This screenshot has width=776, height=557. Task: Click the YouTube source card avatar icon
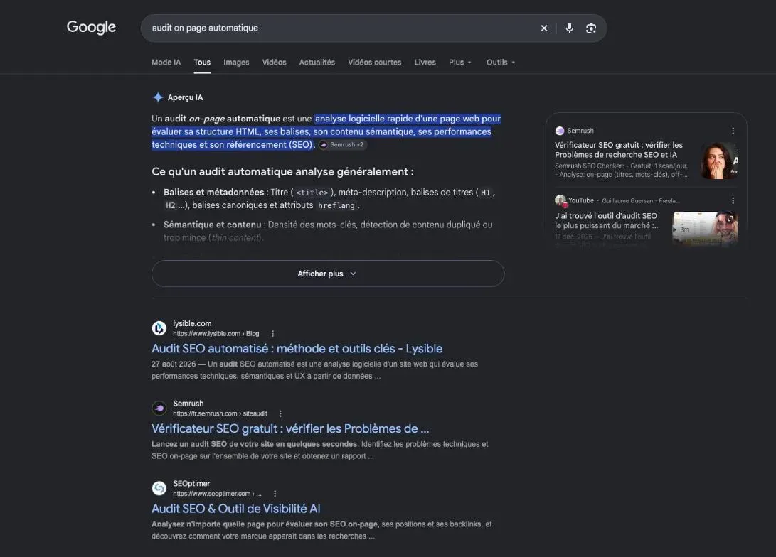tap(560, 200)
